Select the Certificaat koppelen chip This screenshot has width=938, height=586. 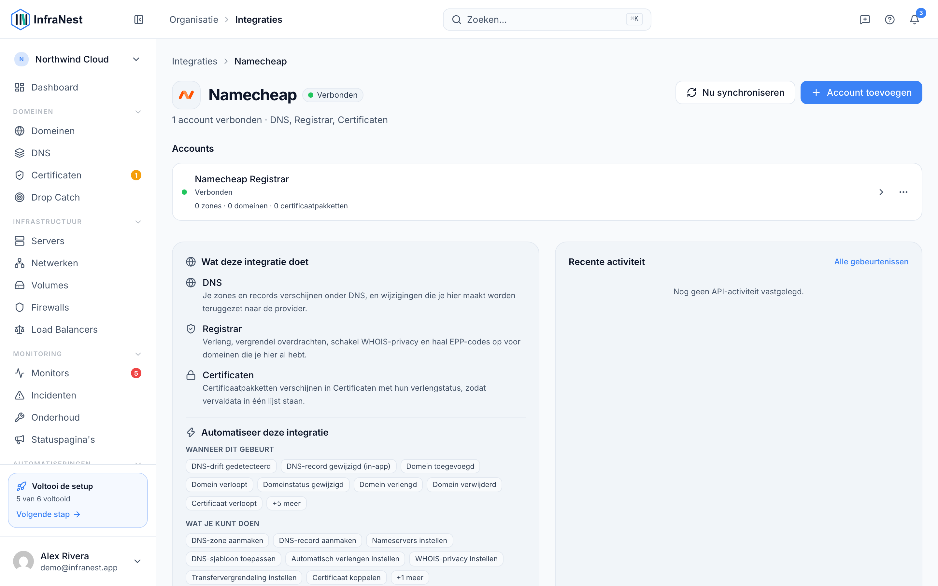click(x=346, y=578)
